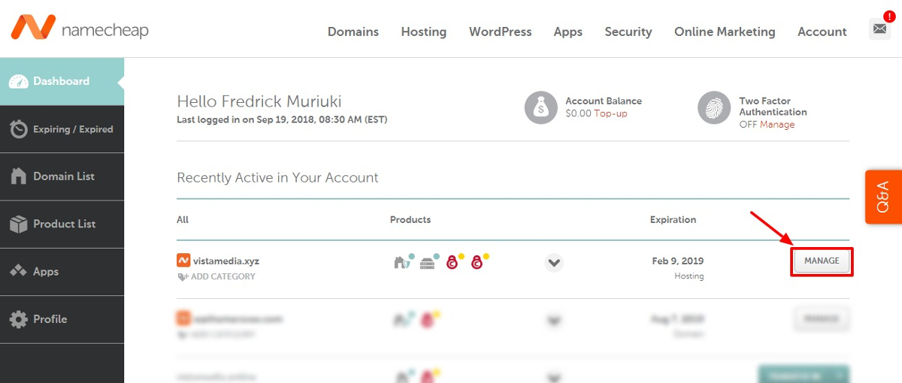This screenshot has height=383, width=902.
Task: Click the Profile gear icon
Action: (x=20, y=319)
